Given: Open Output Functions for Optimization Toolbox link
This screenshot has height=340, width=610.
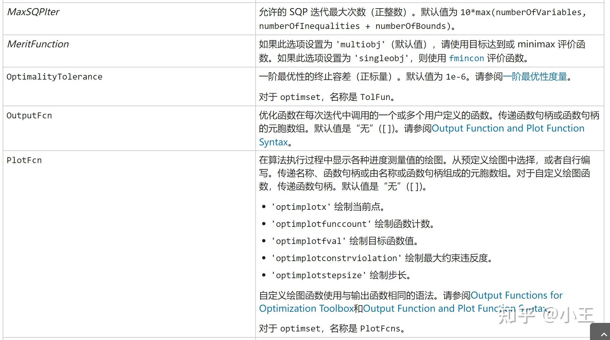Looking at the screenshot, I should (x=516, y=295).
